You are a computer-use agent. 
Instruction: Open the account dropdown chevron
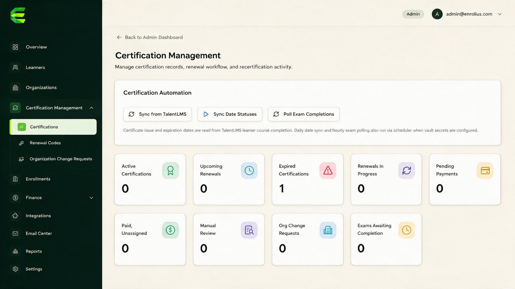click(500, 14)
